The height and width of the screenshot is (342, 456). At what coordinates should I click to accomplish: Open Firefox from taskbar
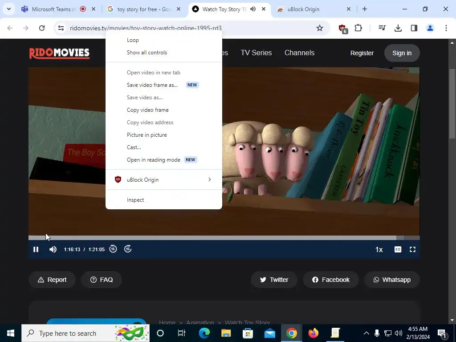click(313, 333)
